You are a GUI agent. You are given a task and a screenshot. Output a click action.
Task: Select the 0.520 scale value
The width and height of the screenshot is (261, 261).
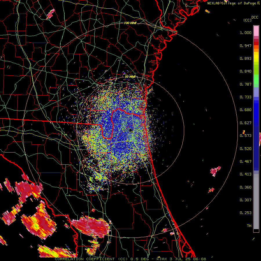(246, 149)
